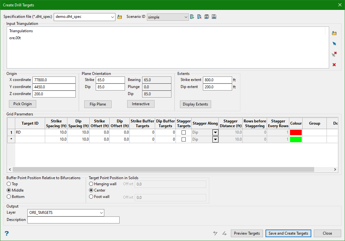This screenshot has height=241, width=345.
Task: Choose the Hanging wall target position
Action: (x=92, y=184)
